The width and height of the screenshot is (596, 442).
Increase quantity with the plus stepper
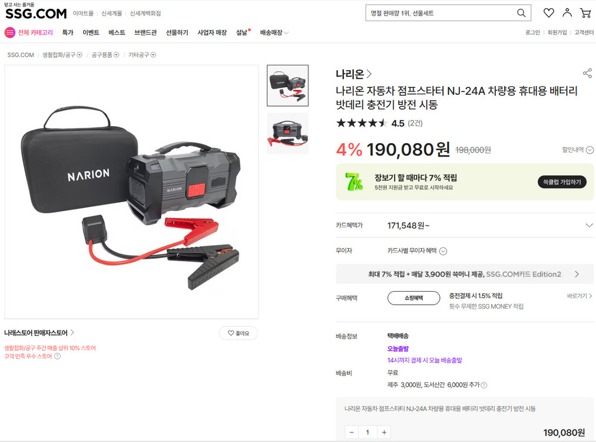pyautogui.click(x=384, y=431)
